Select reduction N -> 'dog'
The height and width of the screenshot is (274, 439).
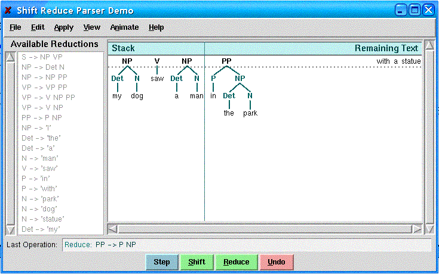click(39, 209)
